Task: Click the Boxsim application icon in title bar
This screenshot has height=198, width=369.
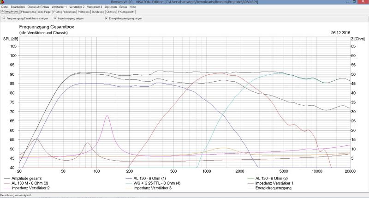Action: (x=3, y=2)
